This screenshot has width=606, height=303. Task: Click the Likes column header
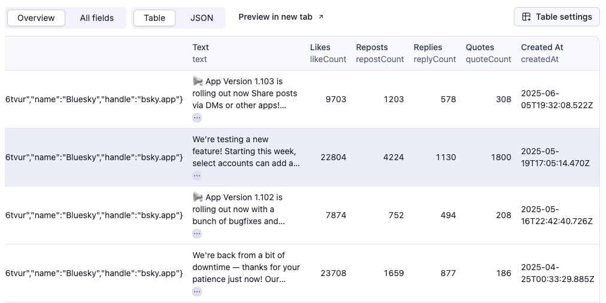(x=320, y=47)
